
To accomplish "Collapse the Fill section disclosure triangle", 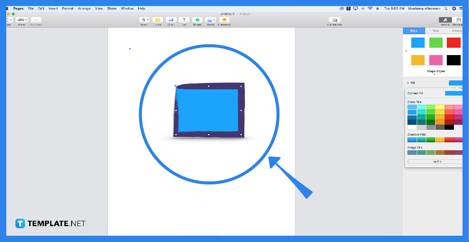I will click(x=407, y=83).
